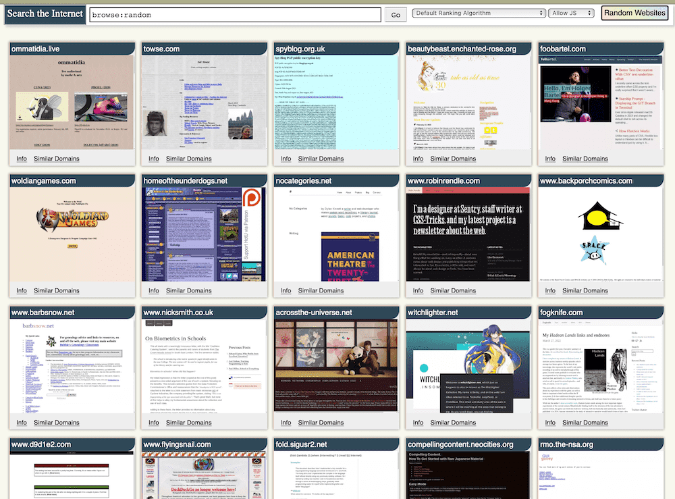The image size is (675, 499).
Task: Open the ommatidia.live thumbnail
Action: [x=72, y=103]
